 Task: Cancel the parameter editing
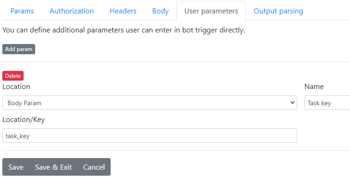tap(94, 167)
